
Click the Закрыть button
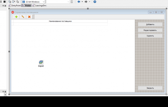point(150,88)
